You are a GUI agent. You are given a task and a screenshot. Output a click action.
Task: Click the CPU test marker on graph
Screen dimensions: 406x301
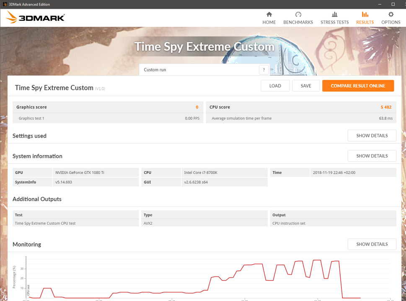[x=28, y=290]
